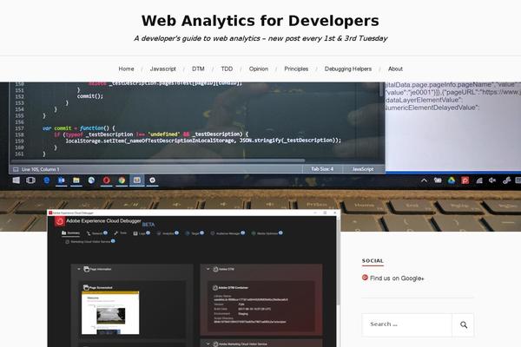Click the code editor horizontal scrollbar in photo
The width and height of the screenshot is (521, 347).
[x=158, y=160]
